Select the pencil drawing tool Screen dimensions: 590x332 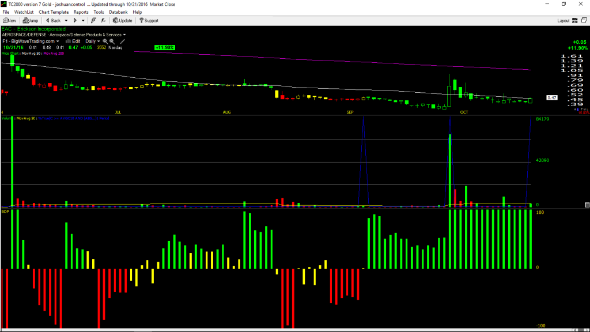coord(122,41)
